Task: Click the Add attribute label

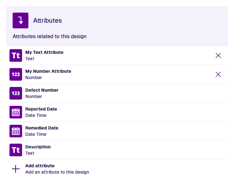Action: (40, 166)
